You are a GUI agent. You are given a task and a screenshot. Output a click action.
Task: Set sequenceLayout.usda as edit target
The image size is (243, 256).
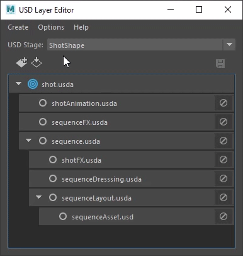[53, 197]
